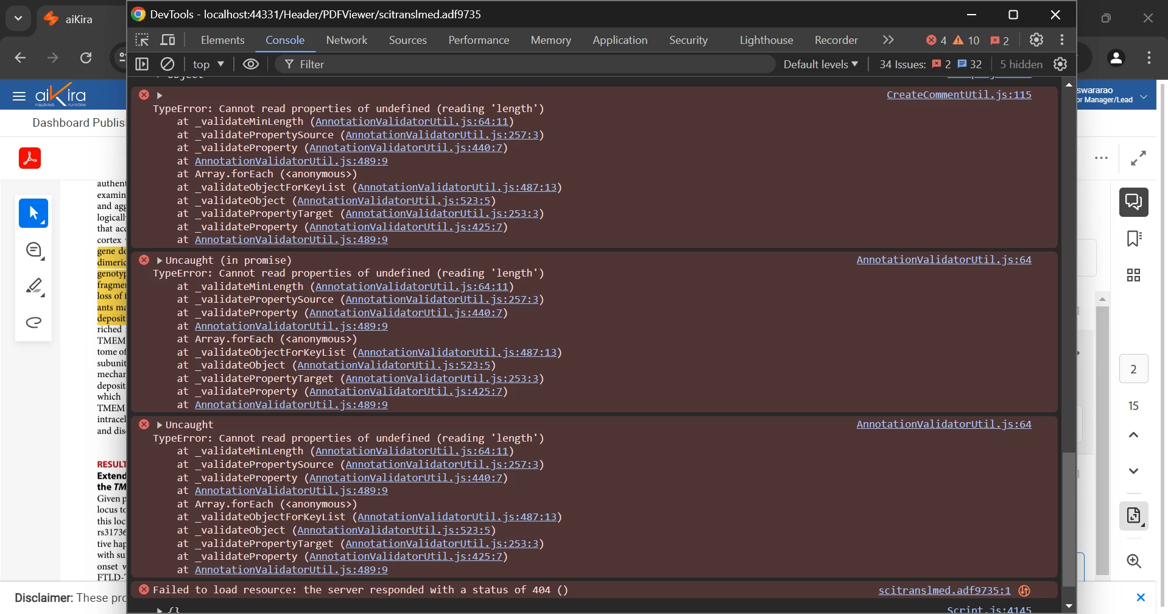Expand the third Uncaught error entry

(160, 425)
